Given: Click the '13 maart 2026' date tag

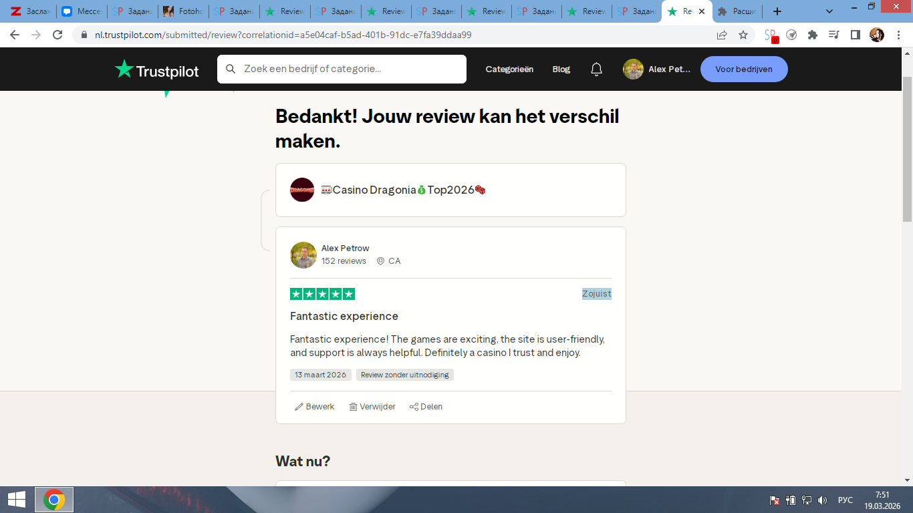Looking at the screenshot, I should (x=321, y=375).
